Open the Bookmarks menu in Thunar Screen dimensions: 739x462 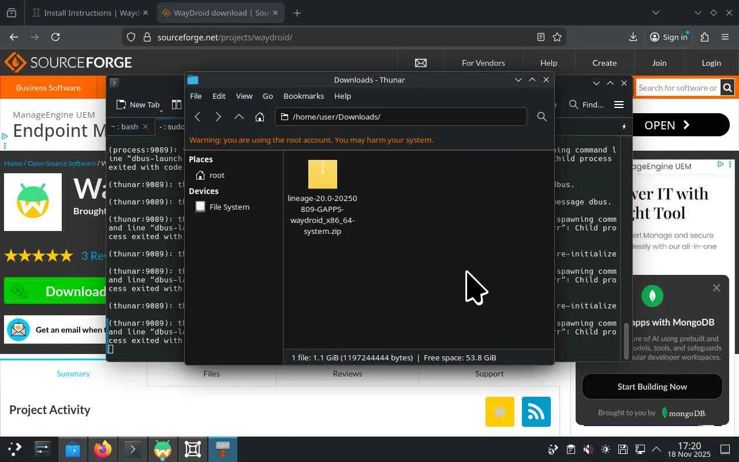pyautogui.click(x=304, y=96)
